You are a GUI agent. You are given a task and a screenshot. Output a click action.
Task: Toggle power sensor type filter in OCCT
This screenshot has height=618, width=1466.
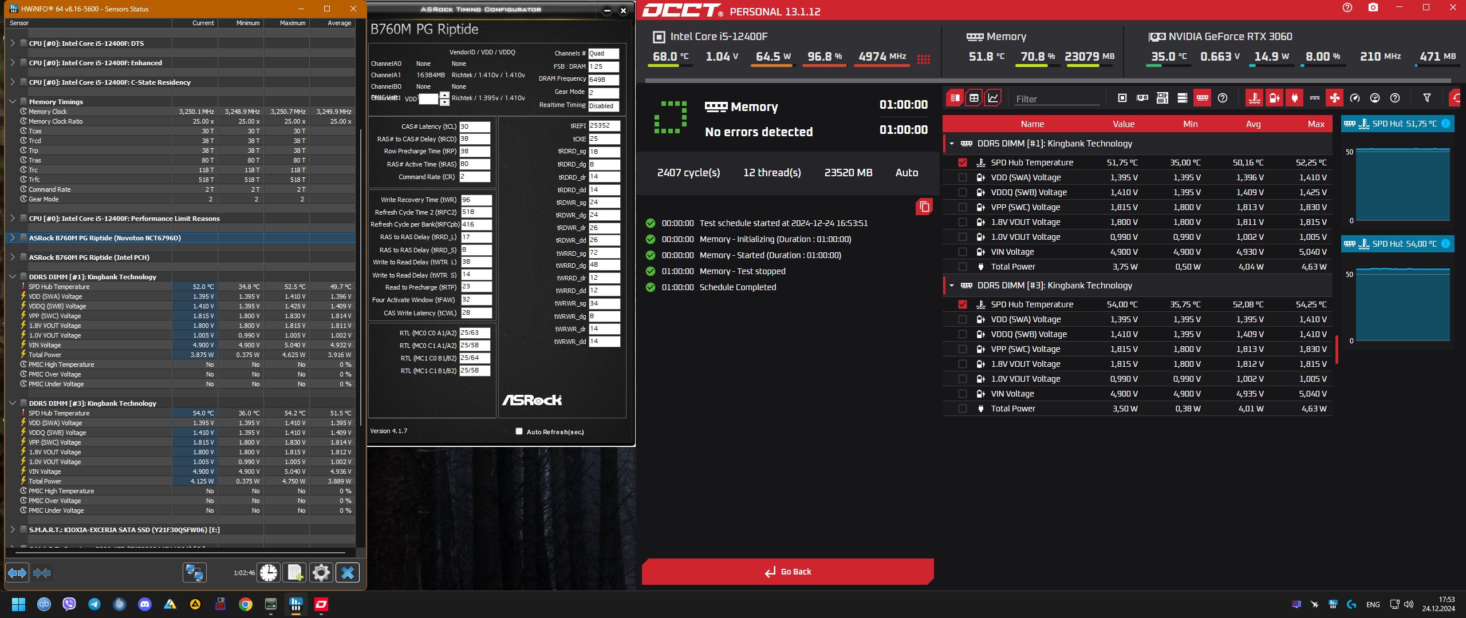point(1295,98)
